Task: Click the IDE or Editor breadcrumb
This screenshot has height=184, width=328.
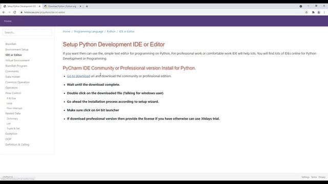Action: pos(127,32)
